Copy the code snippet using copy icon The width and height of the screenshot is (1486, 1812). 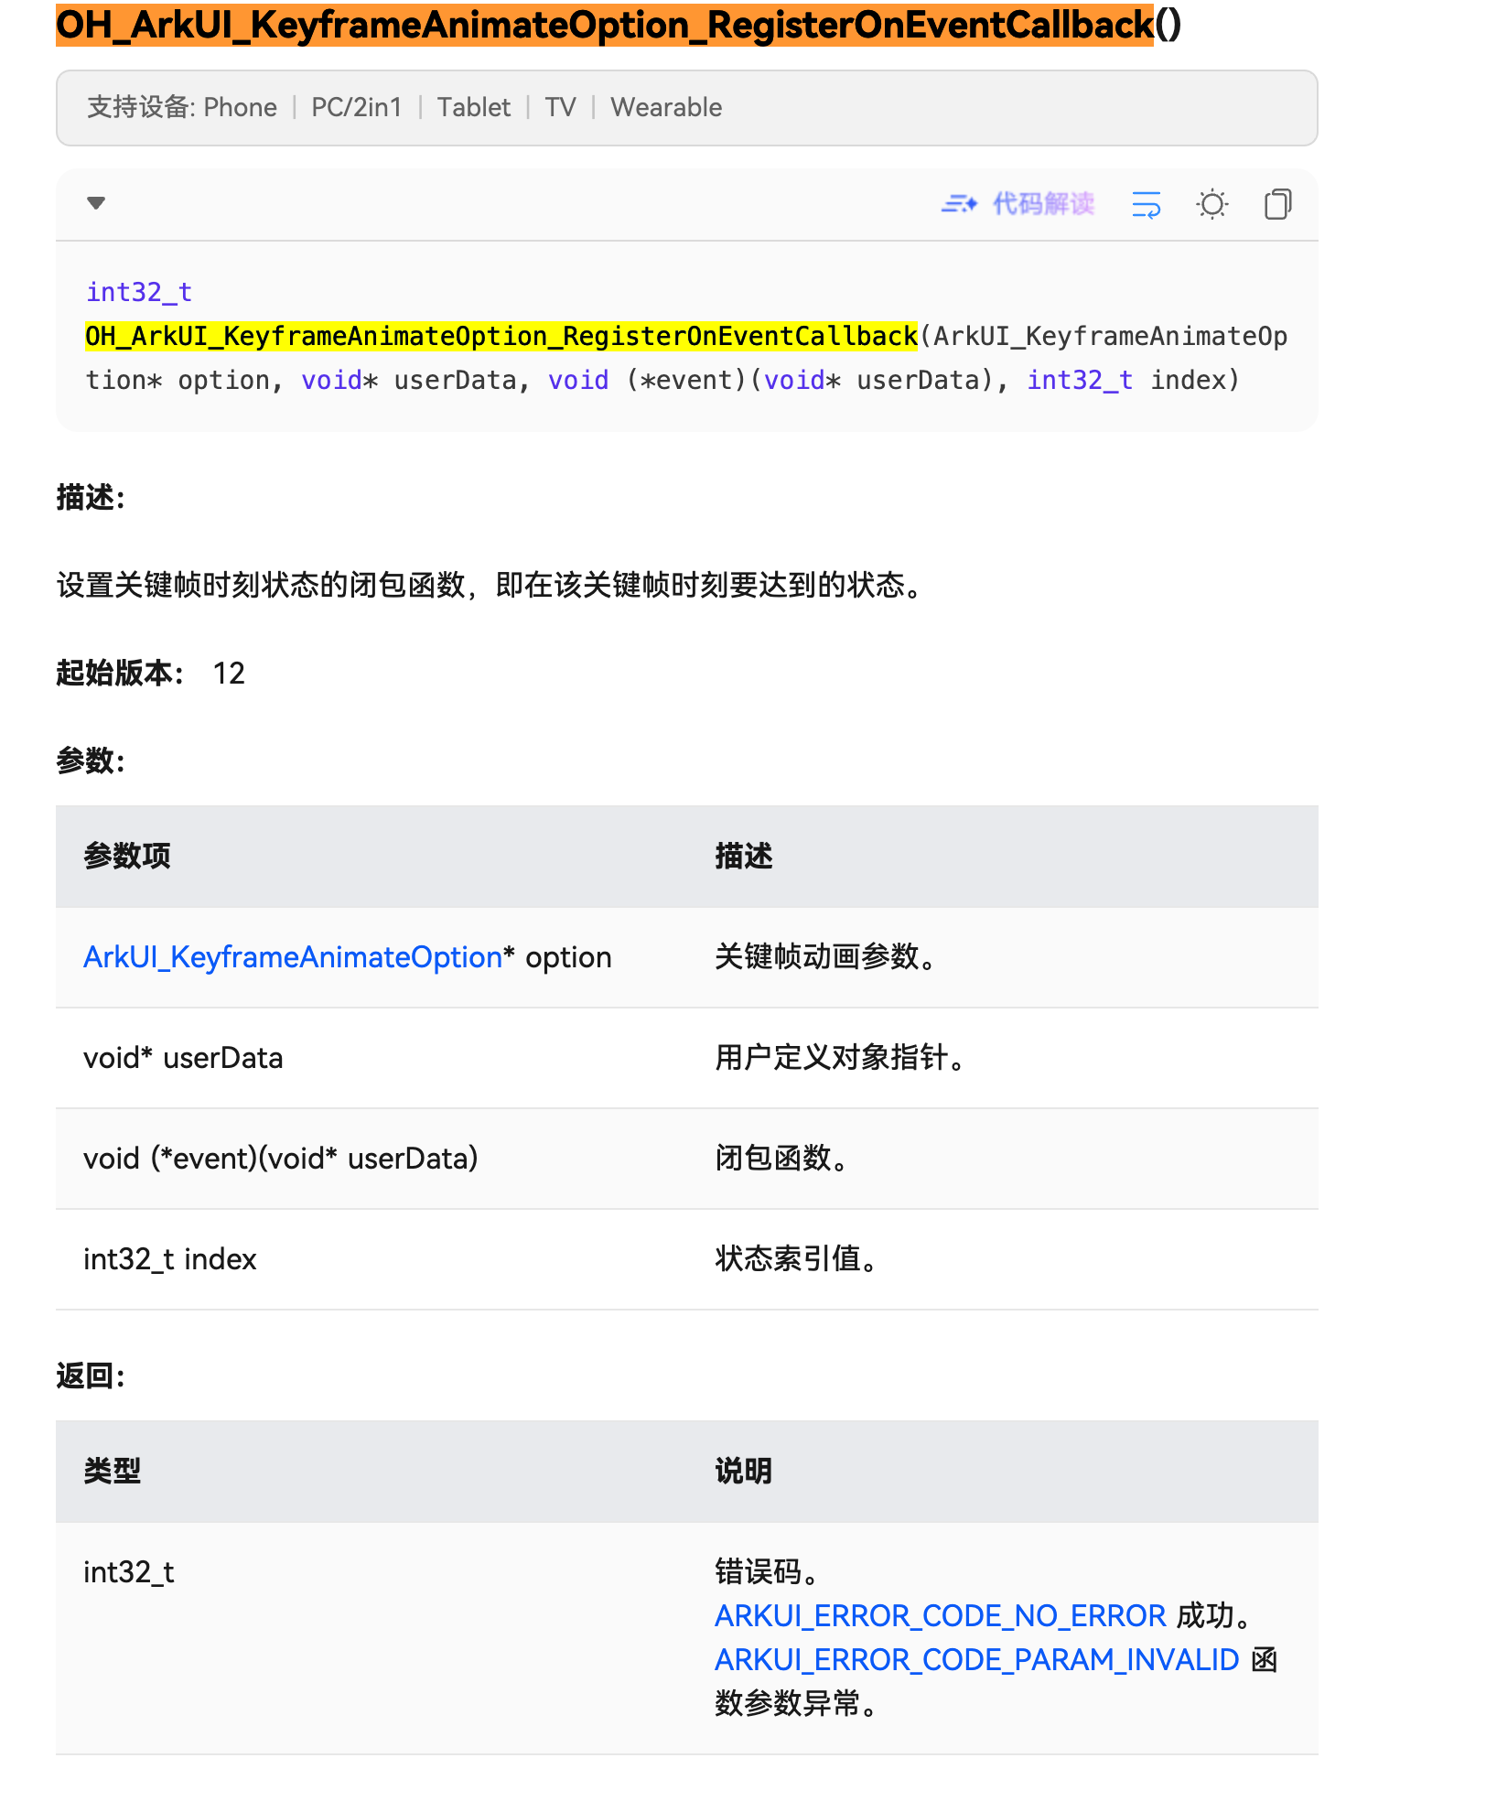(x=1277, y=204)
